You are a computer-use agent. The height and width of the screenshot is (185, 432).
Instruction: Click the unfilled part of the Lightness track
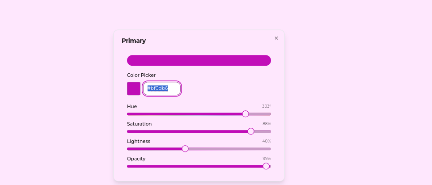pyautogui.click(x=228, y=149)
